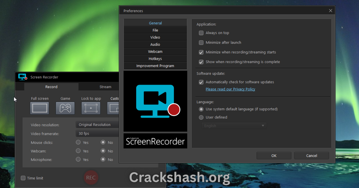Open the Please read our Privacy Policy link

pyautogui.click(x=230, y=89)
